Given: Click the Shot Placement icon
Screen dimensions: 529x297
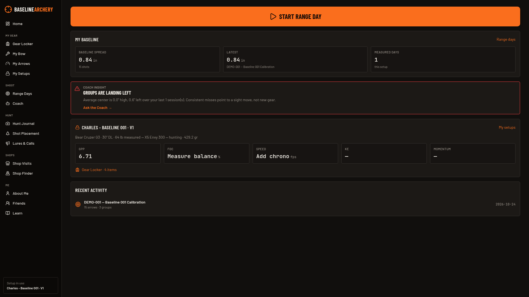Looking at the screenshot, I should [8, 133].
